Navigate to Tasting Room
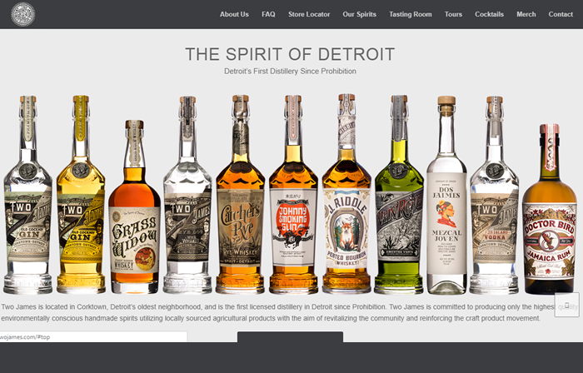 [x=411, y=14]
